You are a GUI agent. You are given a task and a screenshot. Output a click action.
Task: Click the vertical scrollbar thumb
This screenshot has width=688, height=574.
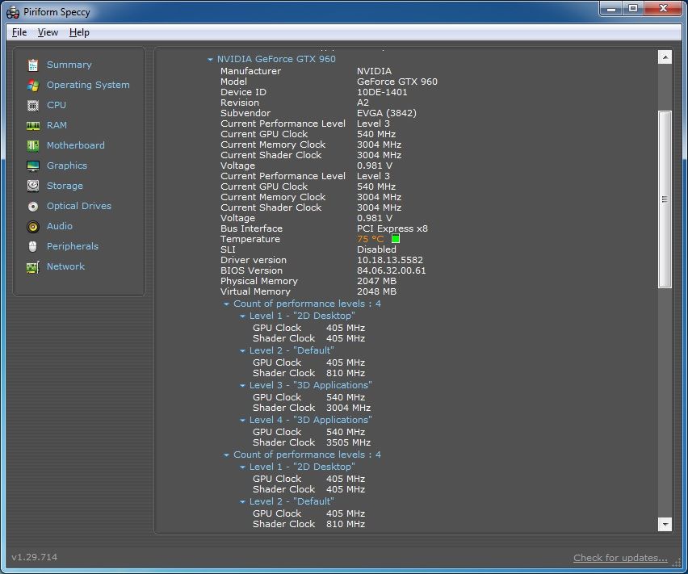(x=665, y=199)
